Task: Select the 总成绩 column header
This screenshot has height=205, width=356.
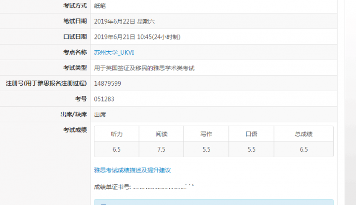Action: 304,134
